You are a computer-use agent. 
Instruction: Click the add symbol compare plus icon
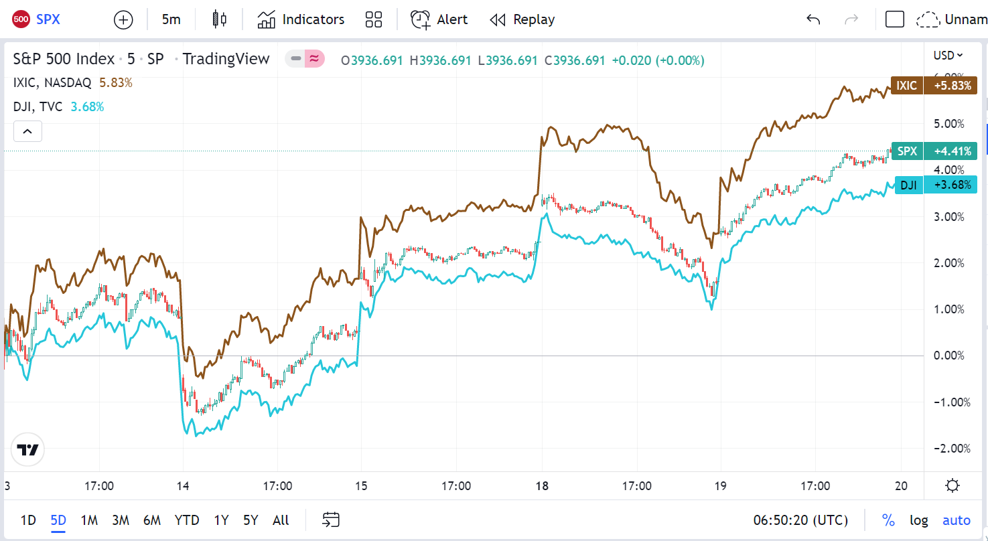pos(124,19)
